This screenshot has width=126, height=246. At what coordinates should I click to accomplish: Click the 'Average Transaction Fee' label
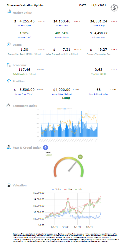tap(99, 54)
